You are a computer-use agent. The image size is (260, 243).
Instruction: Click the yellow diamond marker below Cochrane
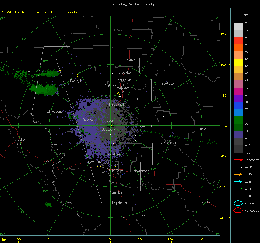point(99,167)
